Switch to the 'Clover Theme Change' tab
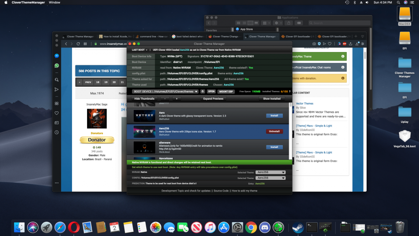The width and height of the screenshot is (419, 236). coord(225,36)
